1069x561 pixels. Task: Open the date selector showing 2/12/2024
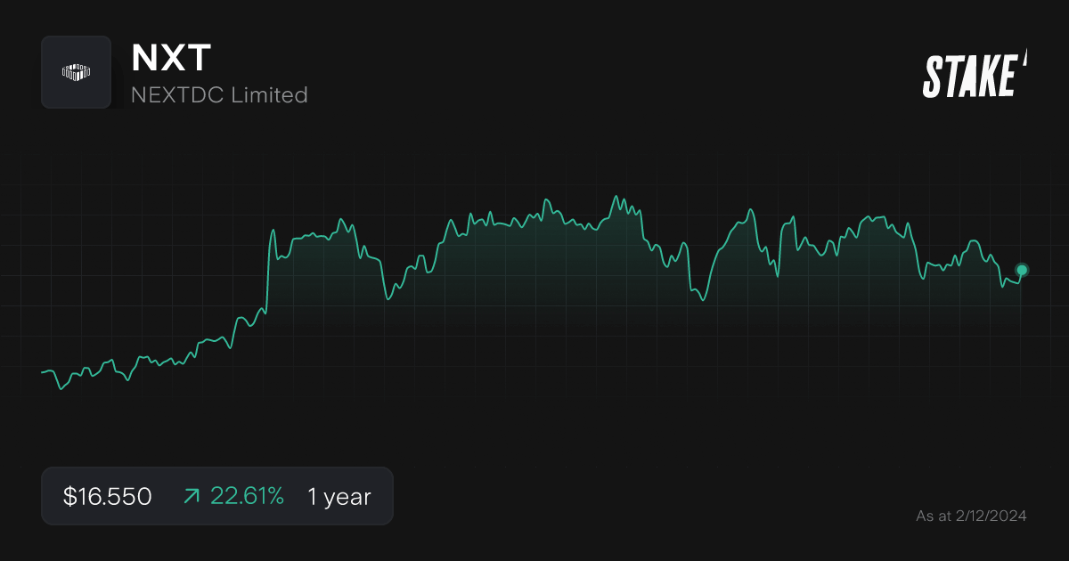(973, 516)
